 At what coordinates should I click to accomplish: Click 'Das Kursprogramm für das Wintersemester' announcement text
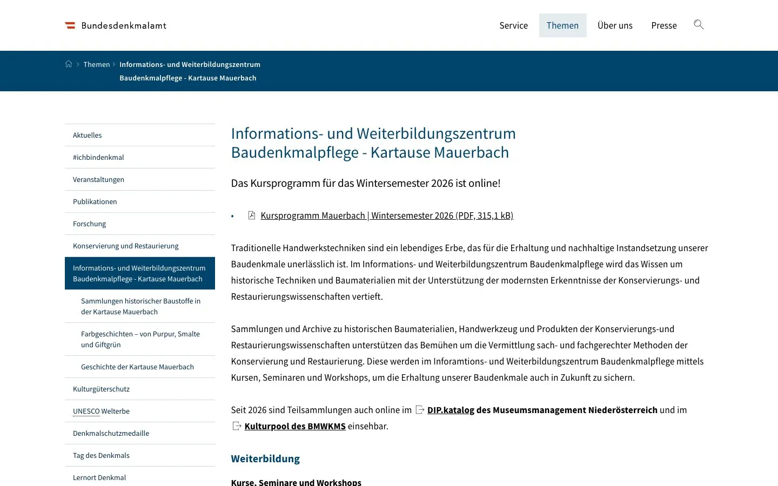(x=366, y=183)
